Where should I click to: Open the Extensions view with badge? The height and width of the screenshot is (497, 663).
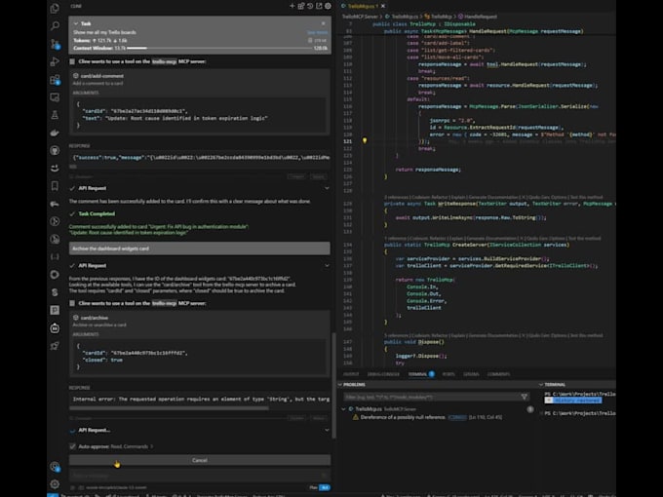pyautogui.click(x=55, y=80)
